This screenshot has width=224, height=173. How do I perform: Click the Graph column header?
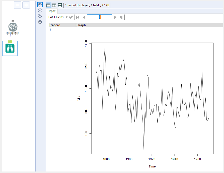(81, 25)
